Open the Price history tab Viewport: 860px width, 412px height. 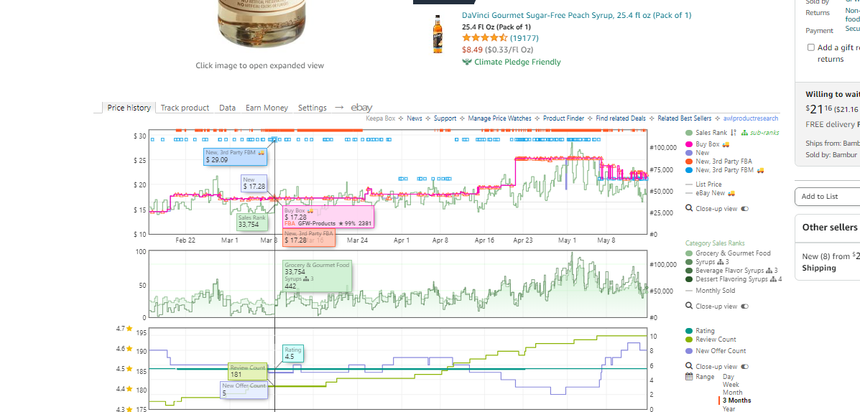click(129, 108)
